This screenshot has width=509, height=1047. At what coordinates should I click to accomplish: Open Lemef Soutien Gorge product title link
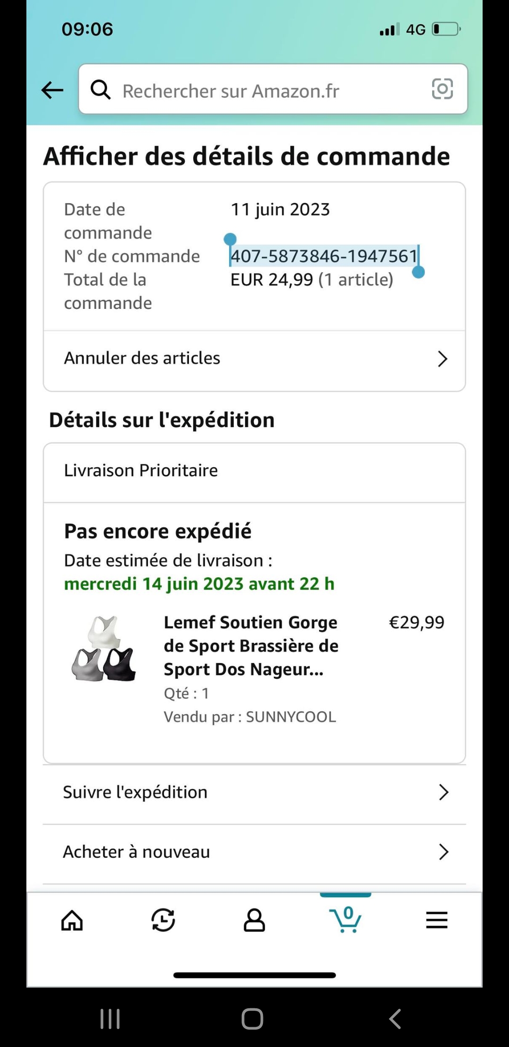tap(251, 646)
